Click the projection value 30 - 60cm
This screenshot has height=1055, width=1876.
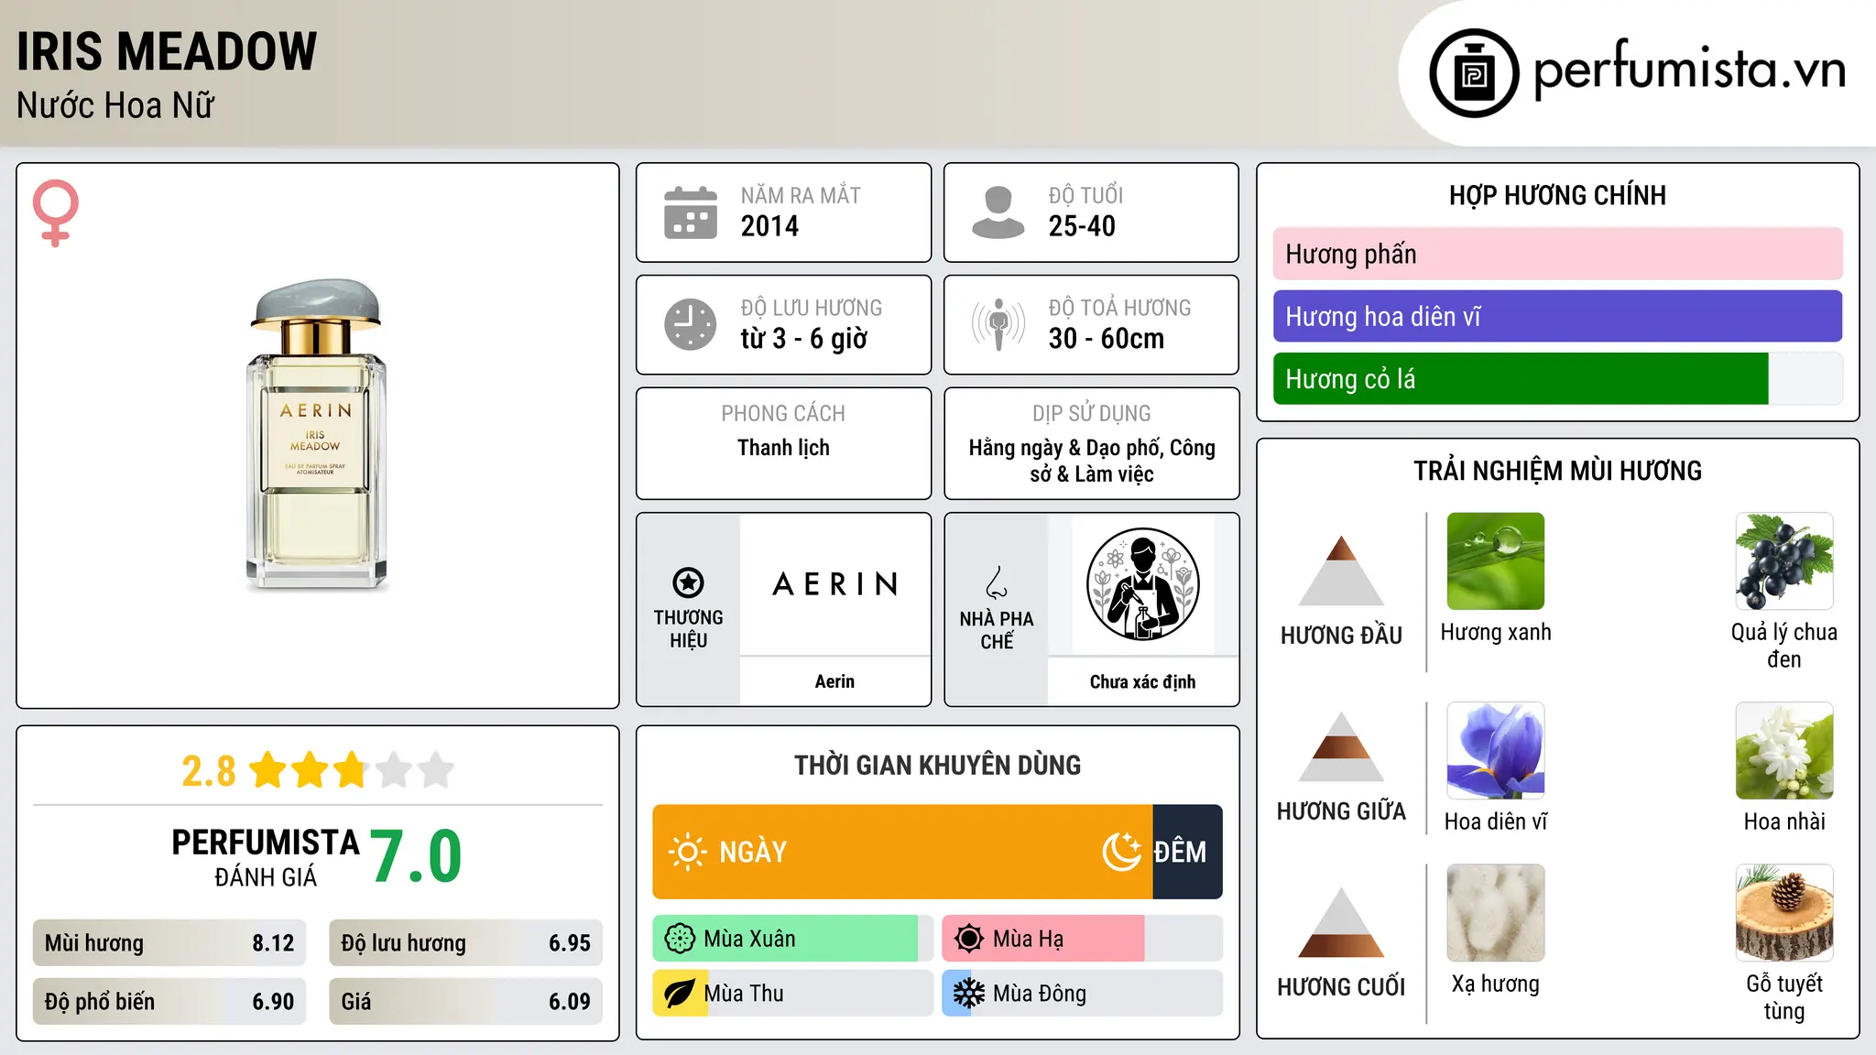pos(1107,339)
